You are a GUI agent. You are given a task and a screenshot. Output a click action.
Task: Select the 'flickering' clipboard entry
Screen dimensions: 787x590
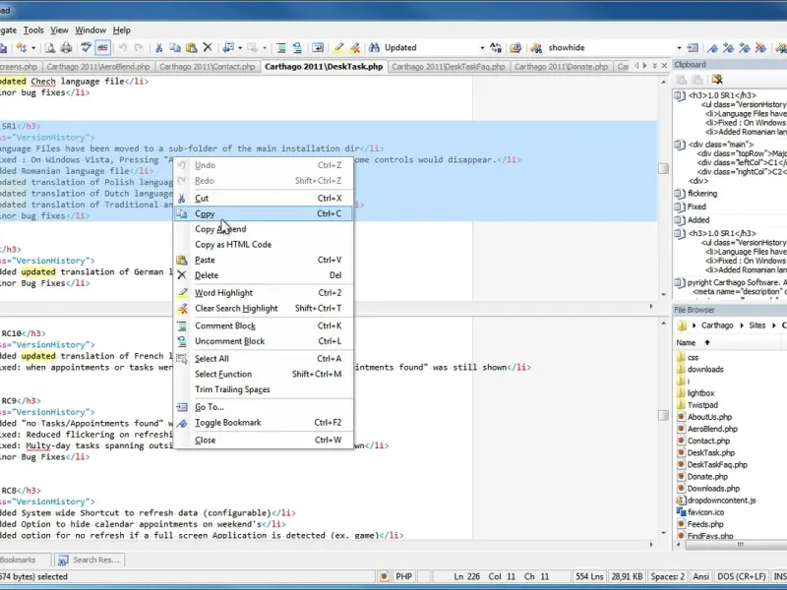(x=701, y=193)
